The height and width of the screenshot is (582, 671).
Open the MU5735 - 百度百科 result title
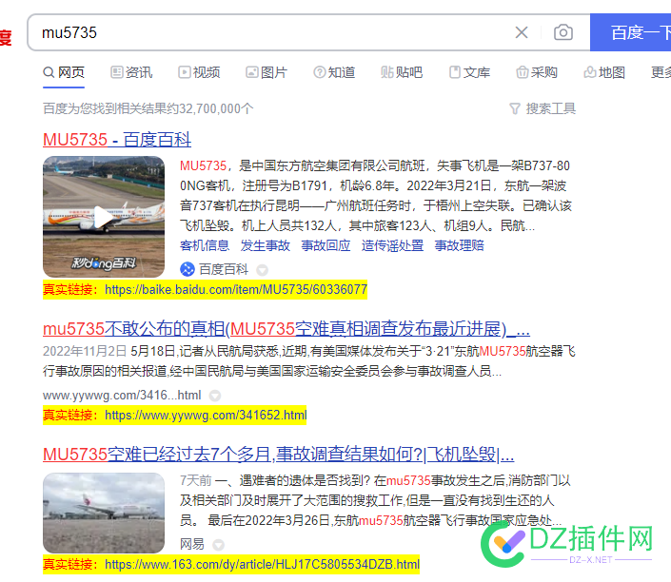click(x=117, y=140)
